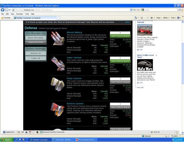
Task: Open the Pulse Cannon title link
Action: [x=74, y=79]
